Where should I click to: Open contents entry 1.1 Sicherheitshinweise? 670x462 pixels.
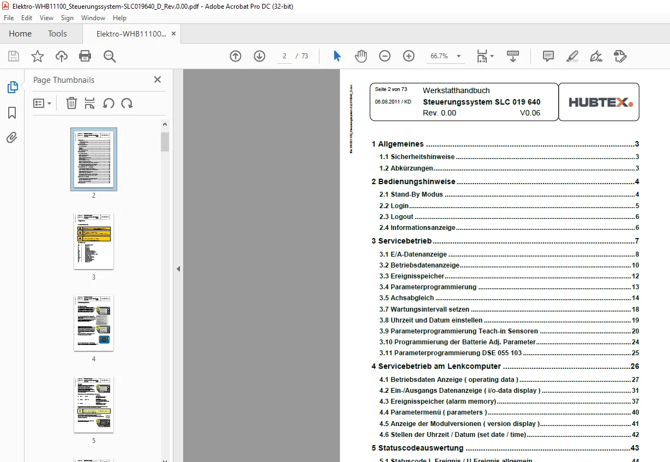coord(509,156)
